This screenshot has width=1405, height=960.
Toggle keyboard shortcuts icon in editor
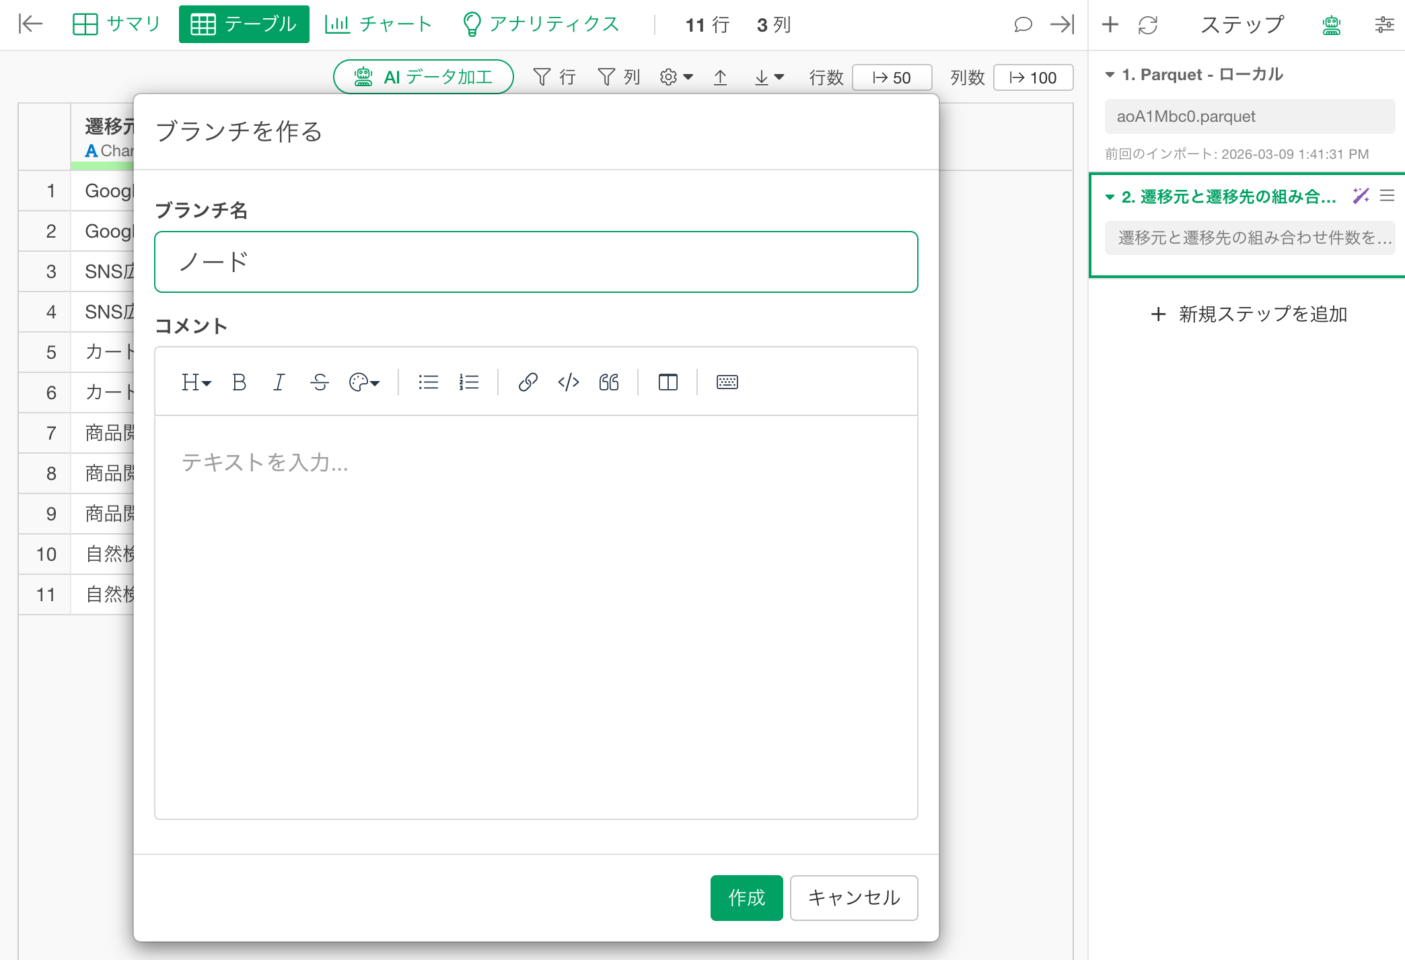(727, 382)
